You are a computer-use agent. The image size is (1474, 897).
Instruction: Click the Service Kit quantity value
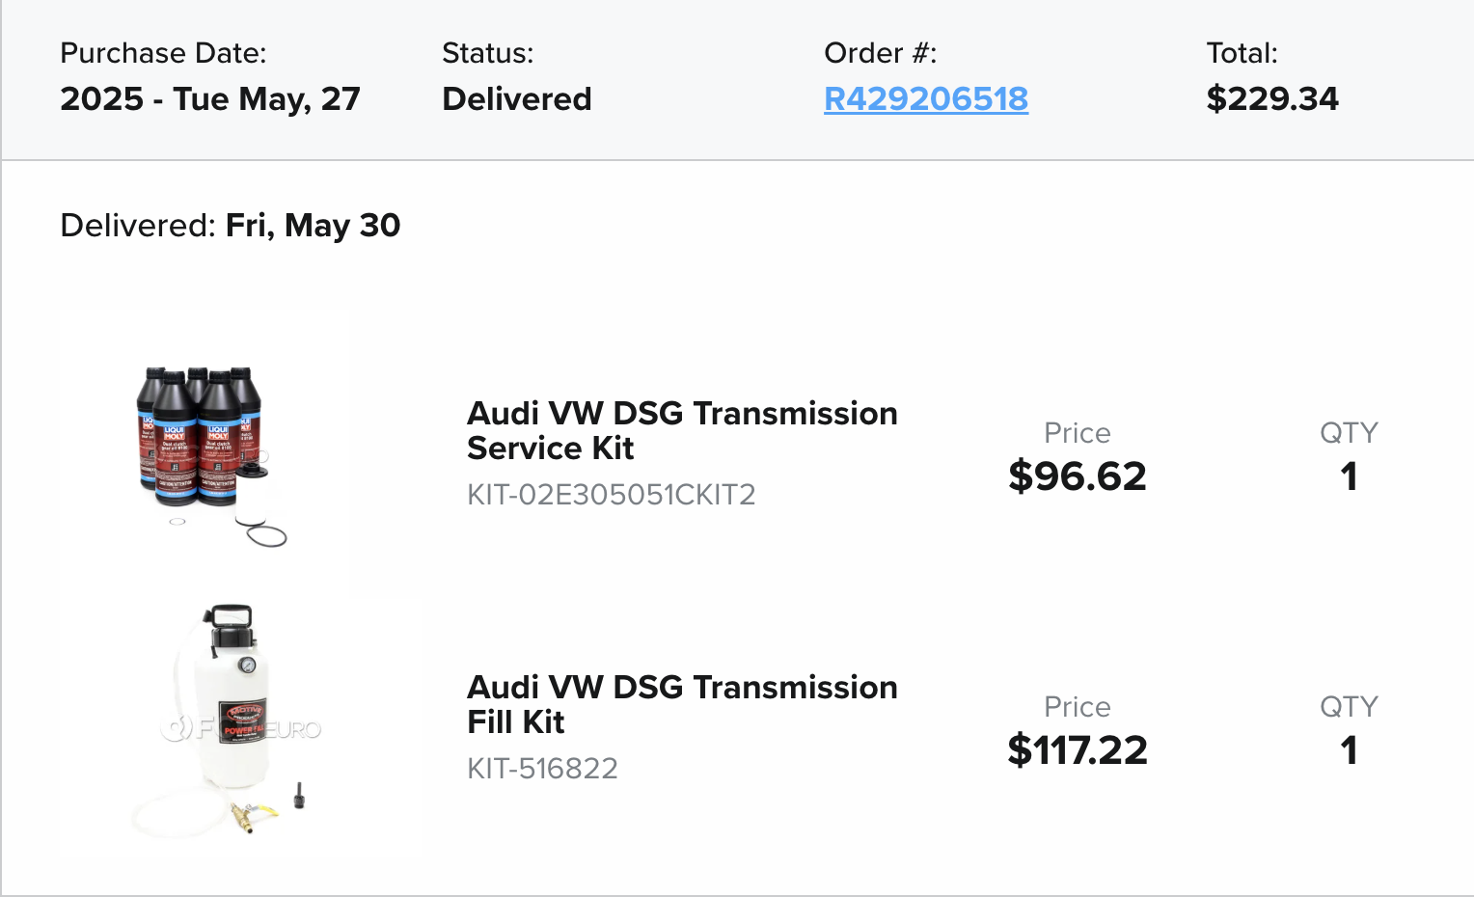[x=1349, y=476]
